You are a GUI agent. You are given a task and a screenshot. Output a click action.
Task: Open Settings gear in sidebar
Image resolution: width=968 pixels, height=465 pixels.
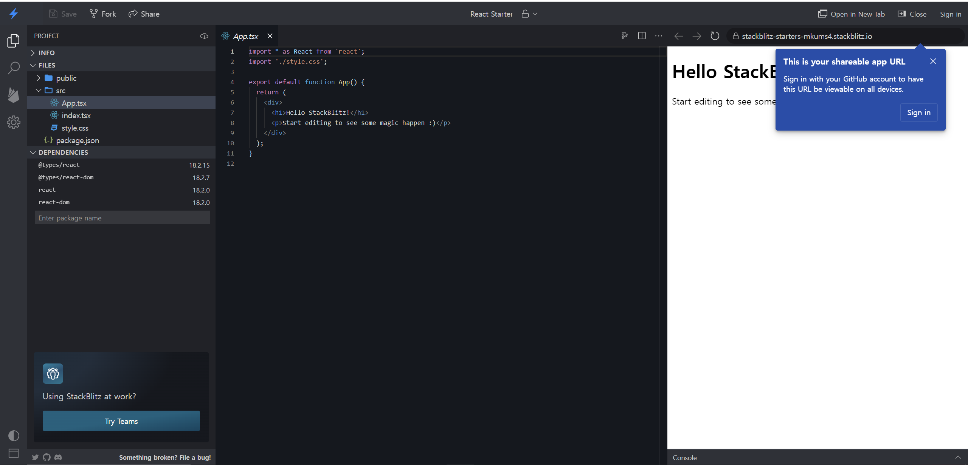pyautogui.click(x=14, y=122)
